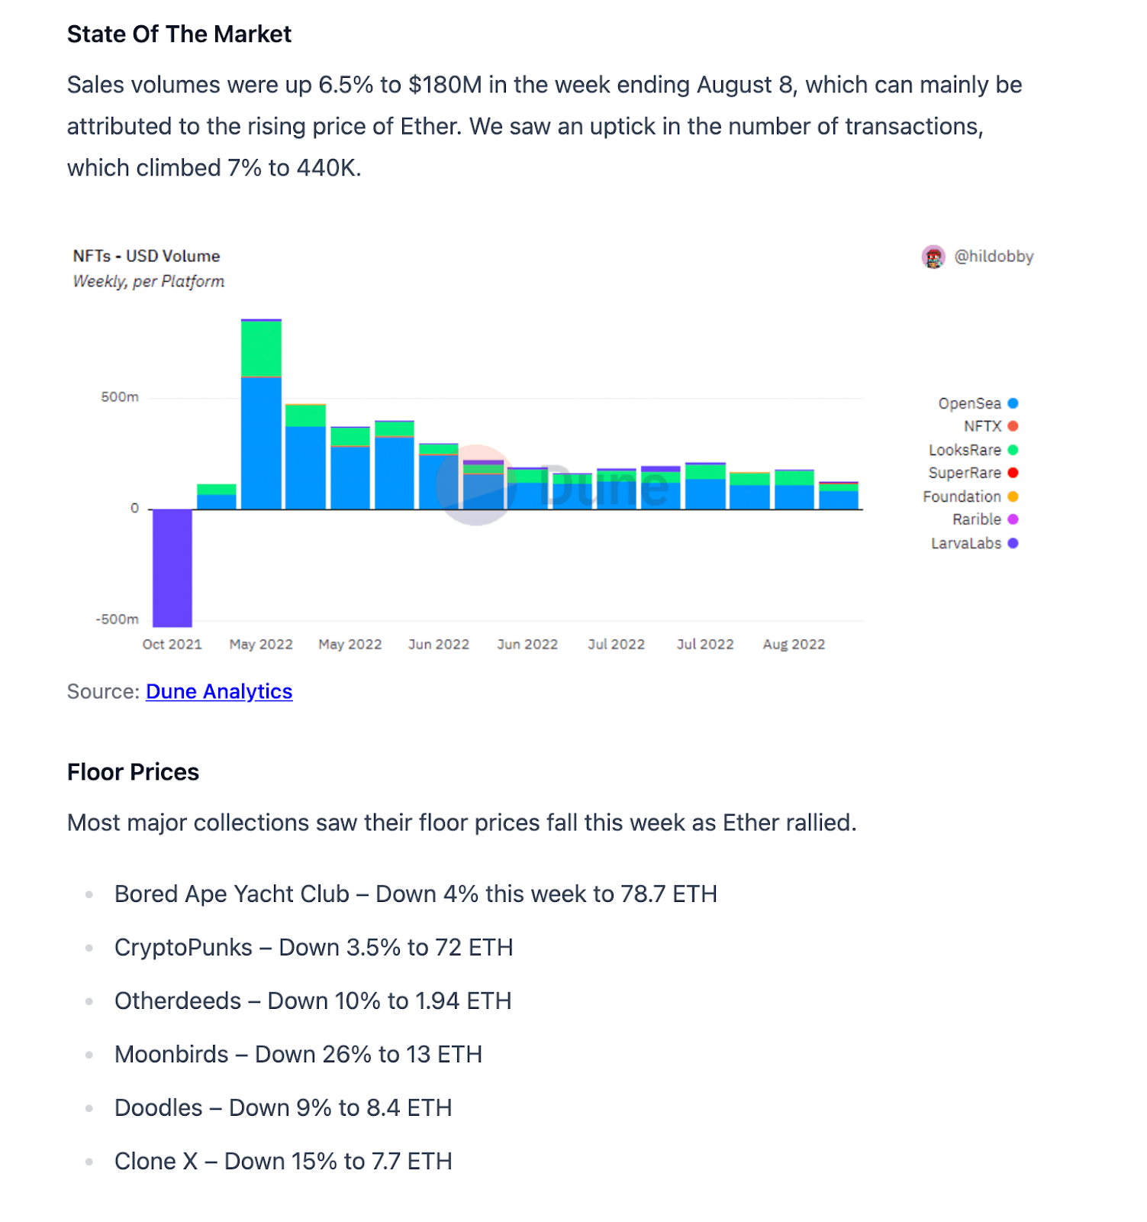Click the NFTs - USD Volume chart title
The image size is (1147, 1222).
click(x=147, y=256)
